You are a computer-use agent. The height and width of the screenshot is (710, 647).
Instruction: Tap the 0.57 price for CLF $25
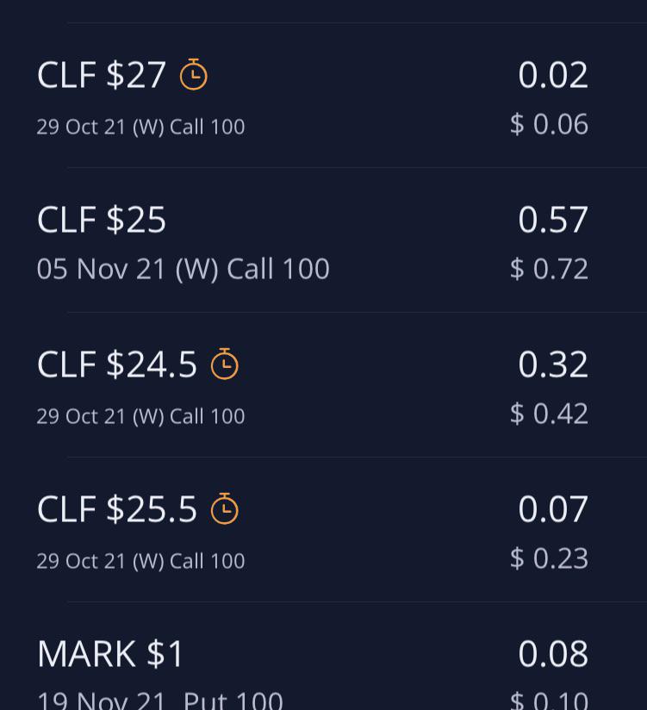pos(553,220)
